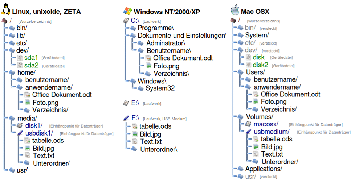Screen dimensions: 363x191
Task: Select the Linux root directory drive icon
Action: click(x=5, y=21)
